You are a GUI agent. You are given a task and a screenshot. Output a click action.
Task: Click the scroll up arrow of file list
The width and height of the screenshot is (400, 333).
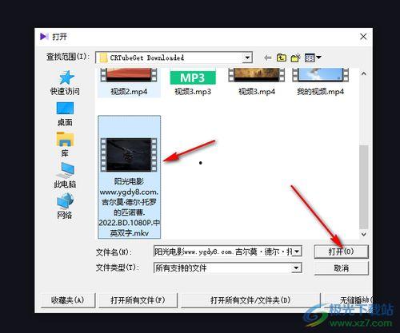pos(364,73)
